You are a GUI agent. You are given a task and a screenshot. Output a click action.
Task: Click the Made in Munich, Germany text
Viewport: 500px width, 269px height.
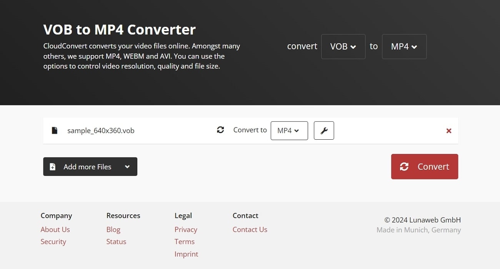[x=418, y=230]
